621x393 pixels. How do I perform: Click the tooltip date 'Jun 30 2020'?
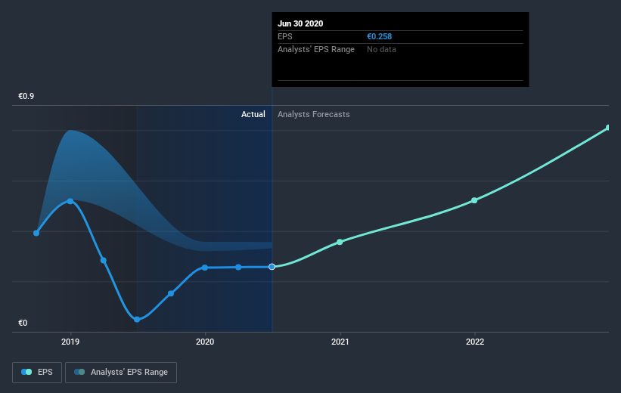pos(300,23)
